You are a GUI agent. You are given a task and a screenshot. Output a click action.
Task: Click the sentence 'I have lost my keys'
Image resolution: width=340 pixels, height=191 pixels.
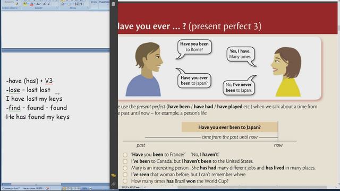[34, 99]
